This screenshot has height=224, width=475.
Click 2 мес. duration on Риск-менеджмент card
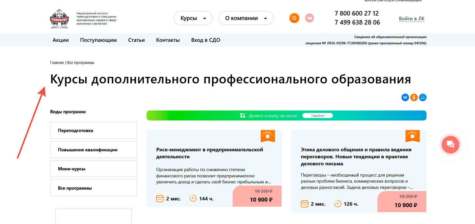coord(173,198)
